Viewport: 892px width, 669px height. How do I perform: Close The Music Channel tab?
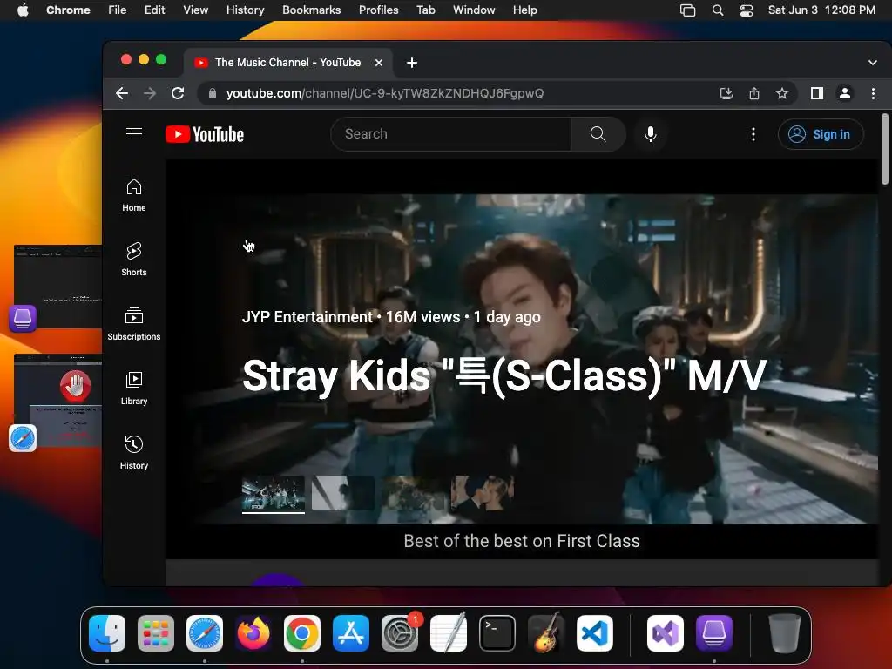click(378, 63)
